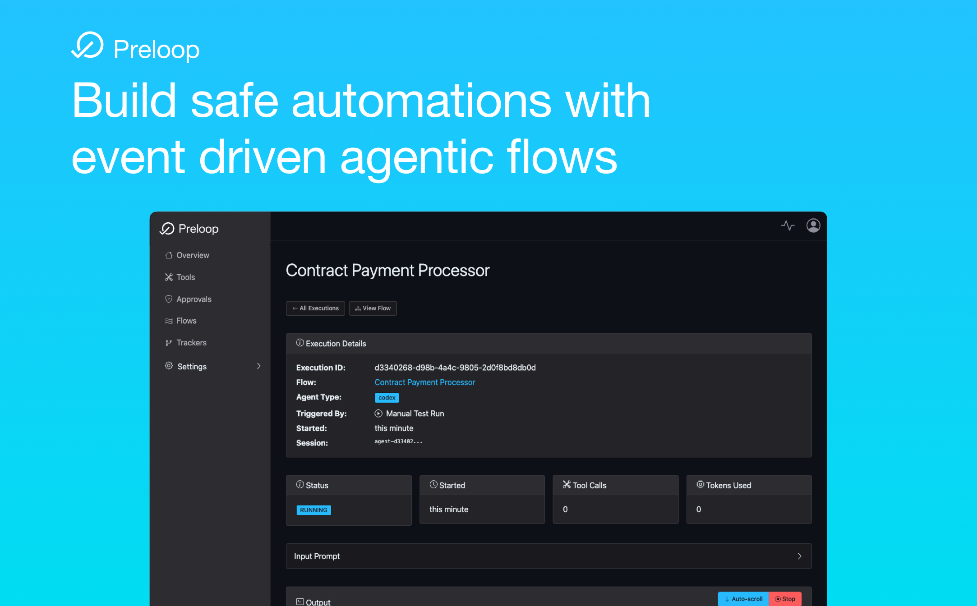Screen dimensions: 977x606
Task: Click the codex agent type badge
Action: pyautogui.click(x=387, y=398)
